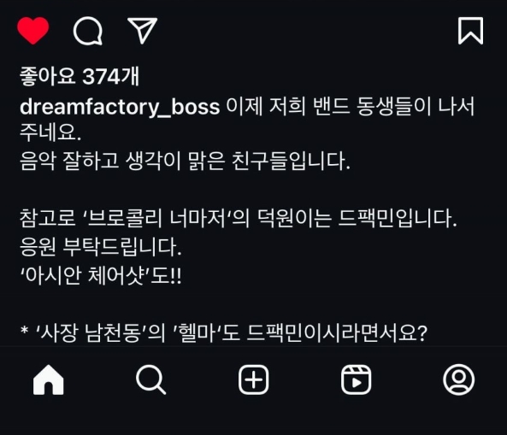The width and height of the screenshot is (507, 435).
Task: Tap the '드팩민입니다.' text in caption
Action: (398, 218)
